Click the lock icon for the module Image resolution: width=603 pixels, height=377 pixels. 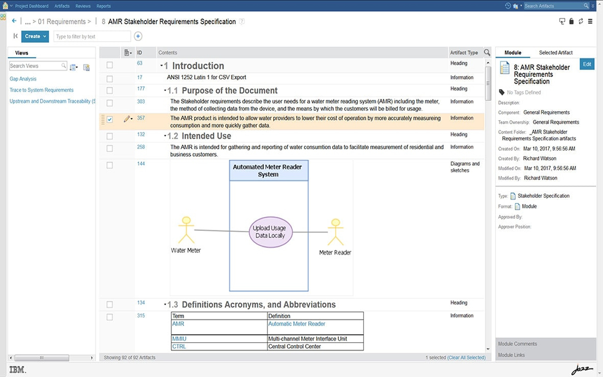(x=571, y=21)
